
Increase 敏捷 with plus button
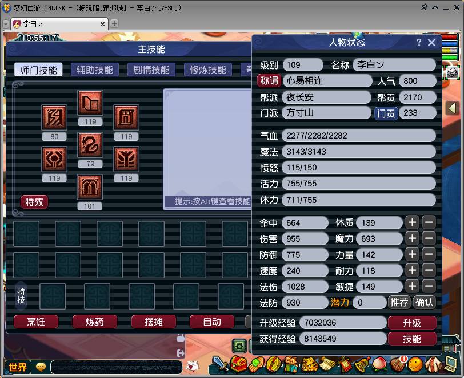tap(412, 286)
